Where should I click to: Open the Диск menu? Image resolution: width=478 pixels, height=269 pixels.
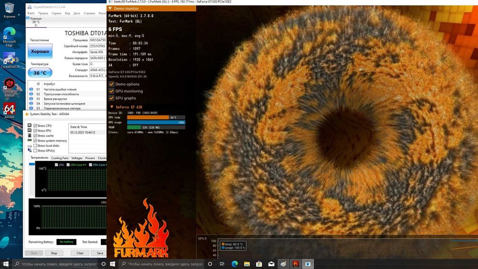coord(77,13)
